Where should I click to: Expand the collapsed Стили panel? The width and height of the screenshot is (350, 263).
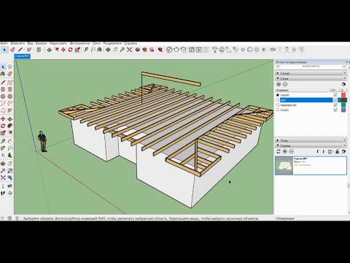(x=311, y=73)
